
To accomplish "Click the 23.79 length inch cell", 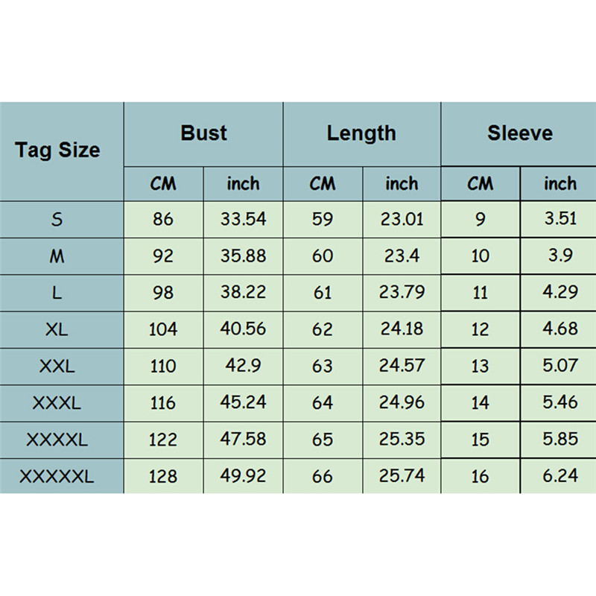I will 402,293.
